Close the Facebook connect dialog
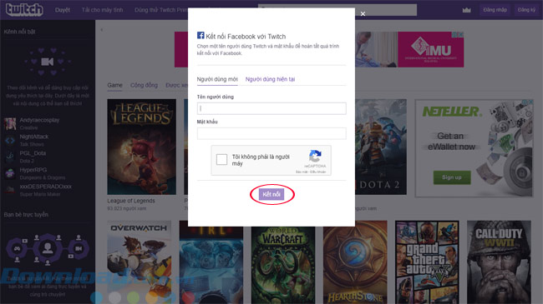The image size is (543, 304). [363, 14]
